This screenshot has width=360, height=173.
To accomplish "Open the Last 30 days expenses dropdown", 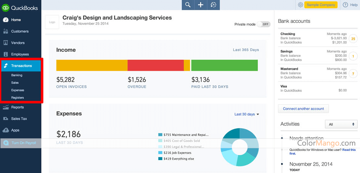I will tap(247, 114).
